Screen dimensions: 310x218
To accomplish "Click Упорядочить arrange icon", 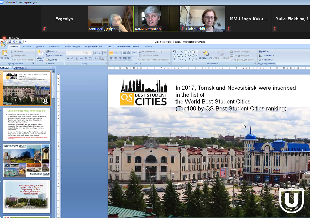I will [x=206, y=53].
